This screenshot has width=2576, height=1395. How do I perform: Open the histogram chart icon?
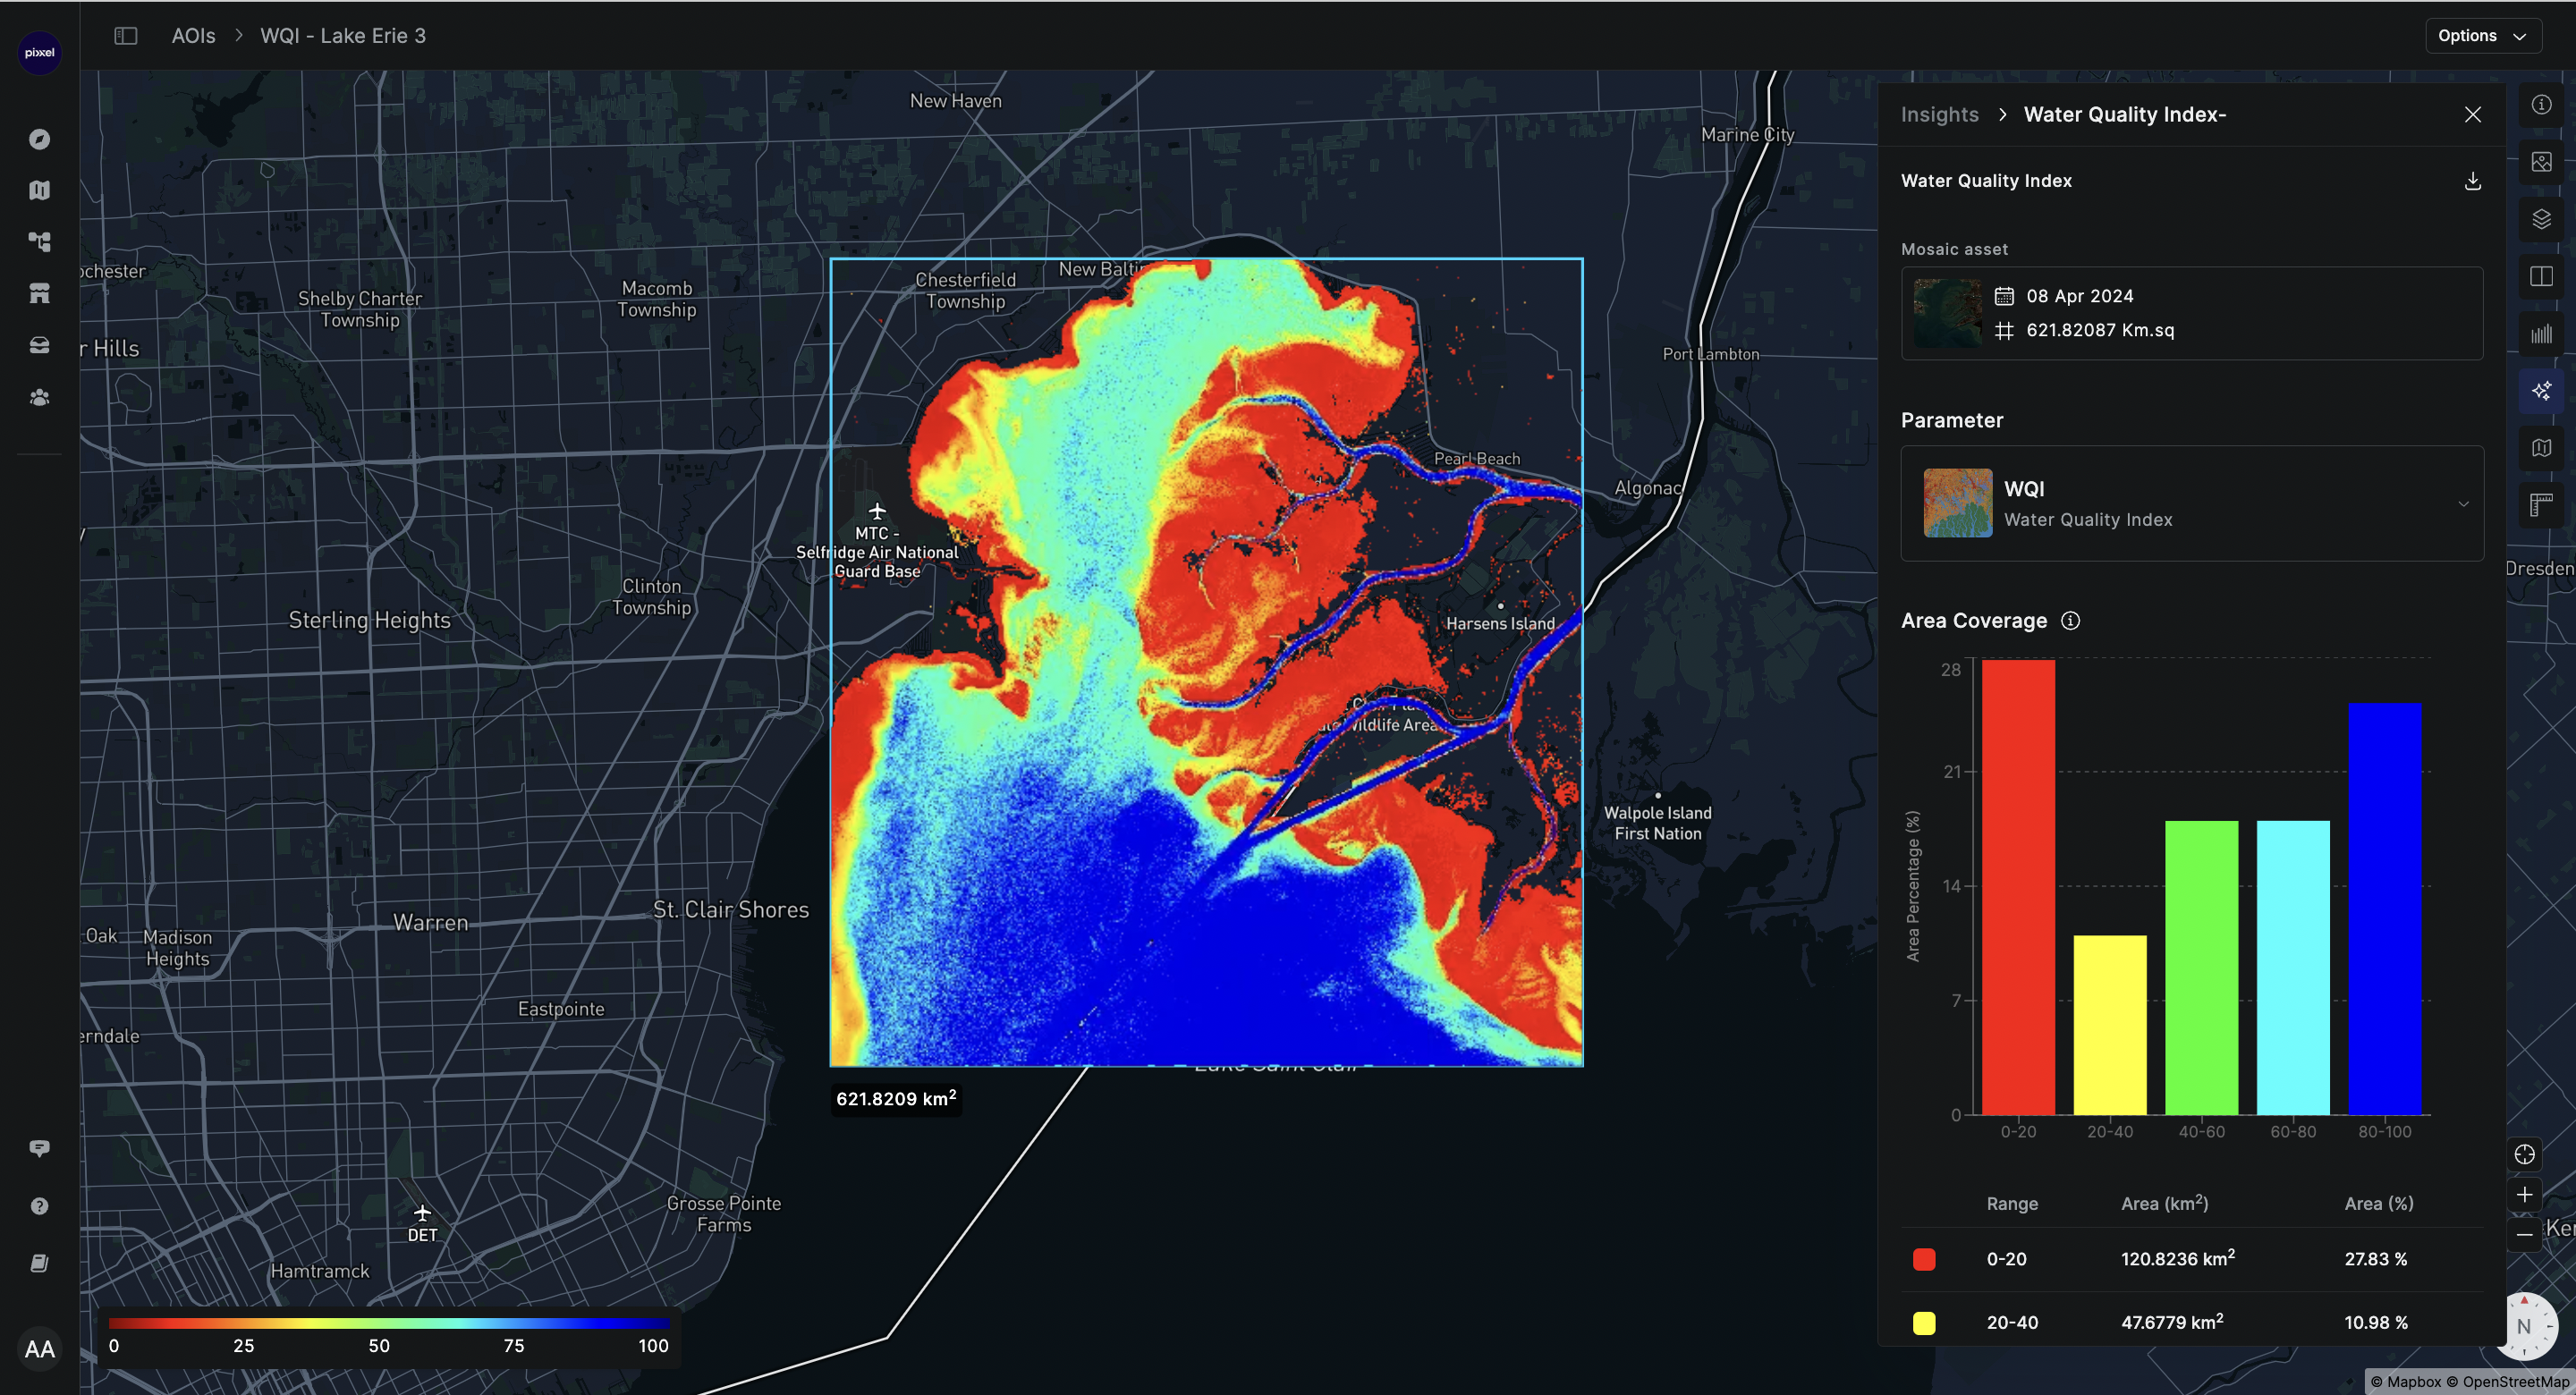coord(2541,335)
